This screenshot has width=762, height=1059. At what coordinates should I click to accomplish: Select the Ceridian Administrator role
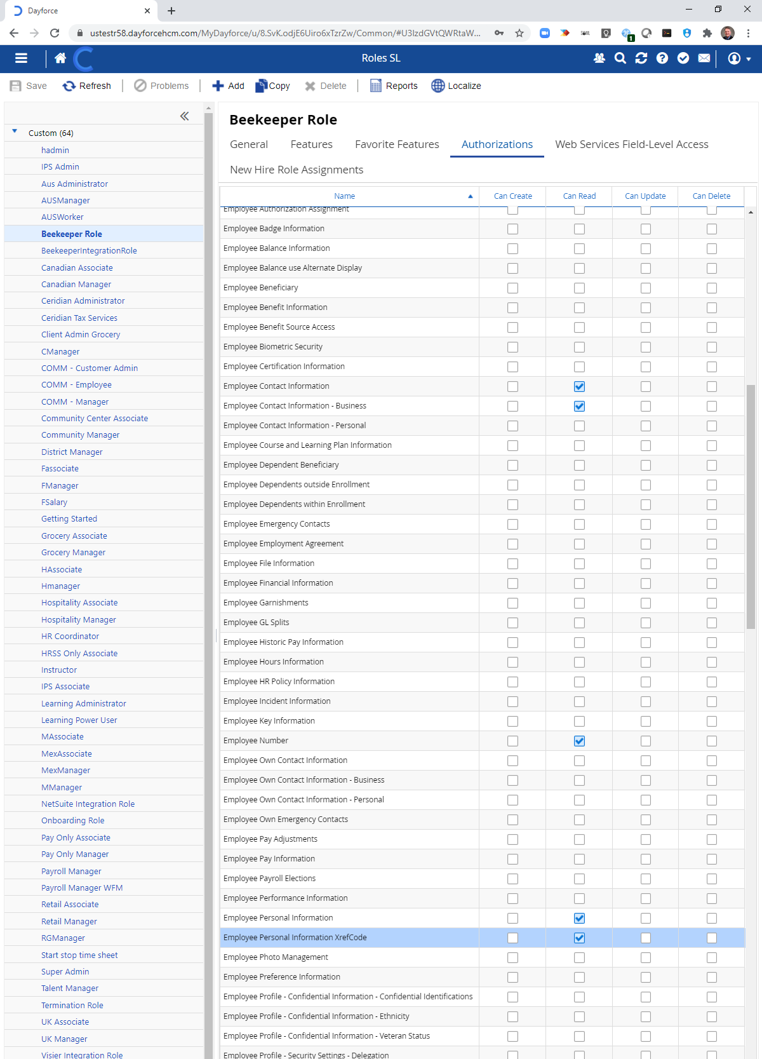(83, 300)
